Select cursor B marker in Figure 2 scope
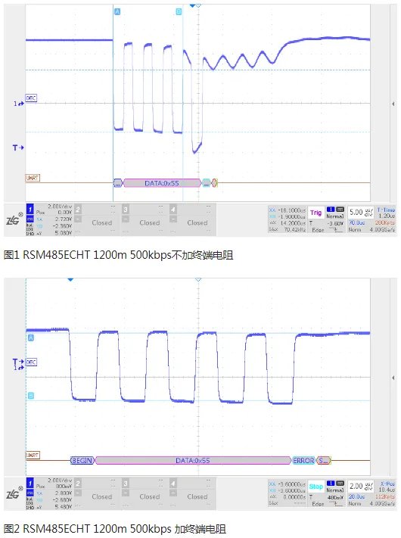The image size is (401, 538). point(30,396)
